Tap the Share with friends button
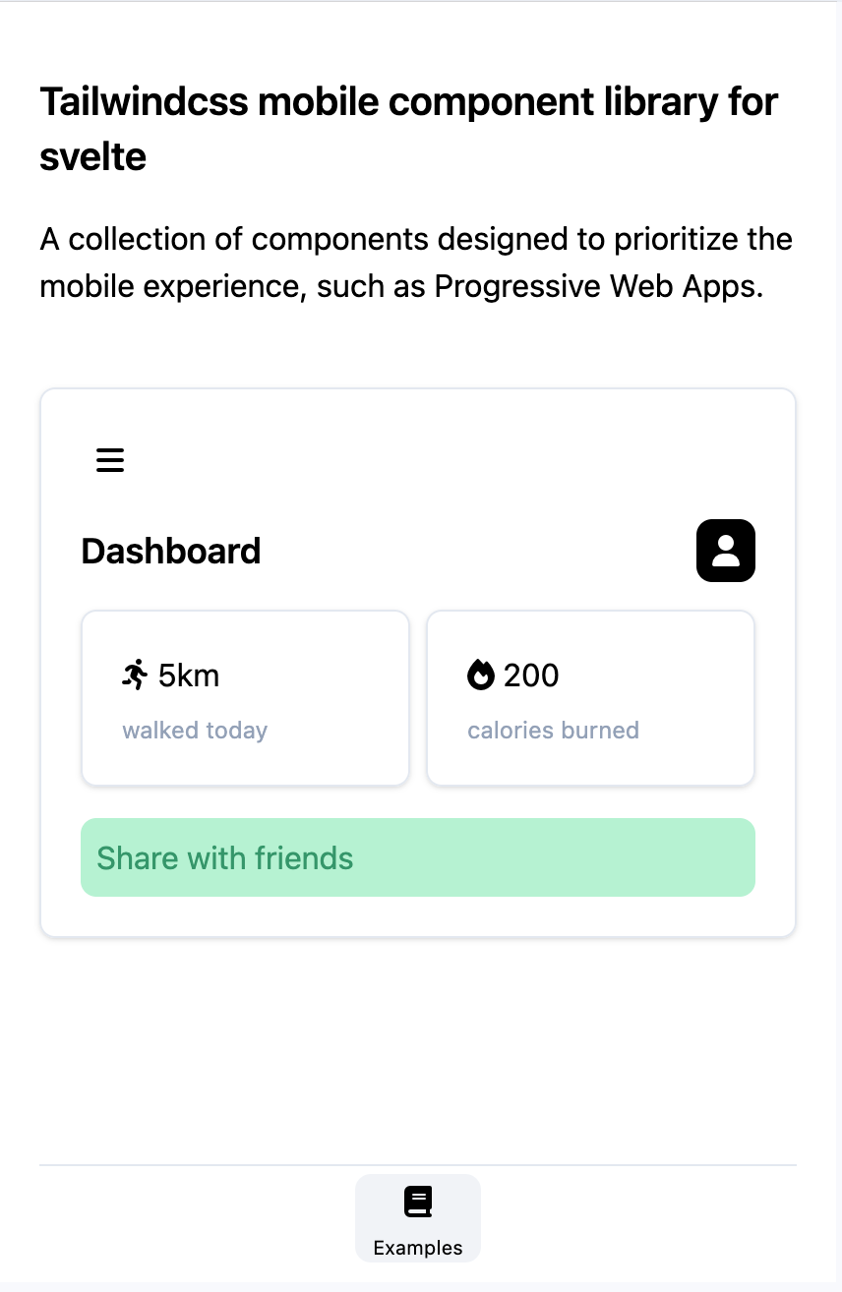 (x=418, y=857)
